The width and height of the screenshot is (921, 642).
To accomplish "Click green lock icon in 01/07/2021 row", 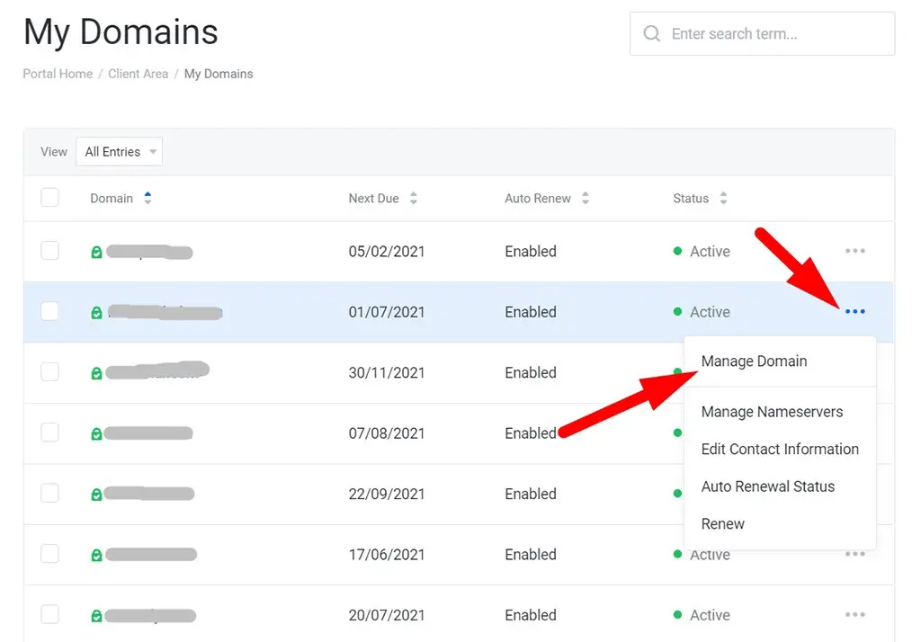I will (x=96, y=313).
